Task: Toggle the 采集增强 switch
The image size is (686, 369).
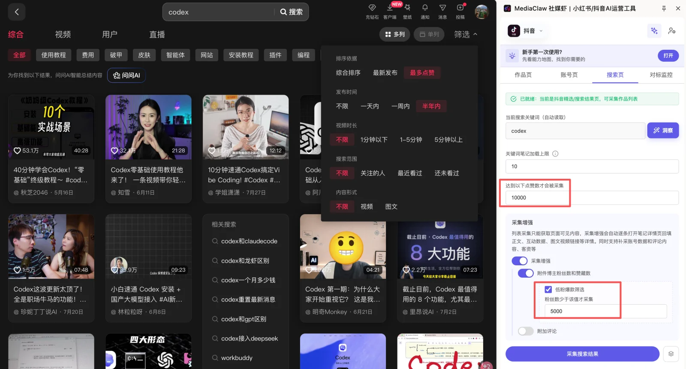Action: pyautogui.click(x=519, y=261)
